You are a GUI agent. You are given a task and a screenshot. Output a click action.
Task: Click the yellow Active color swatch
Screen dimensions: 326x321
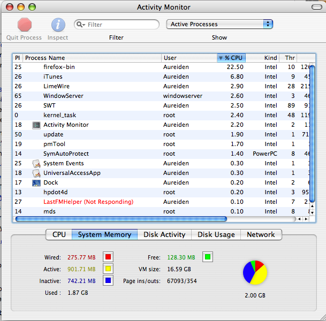(108, 269)
